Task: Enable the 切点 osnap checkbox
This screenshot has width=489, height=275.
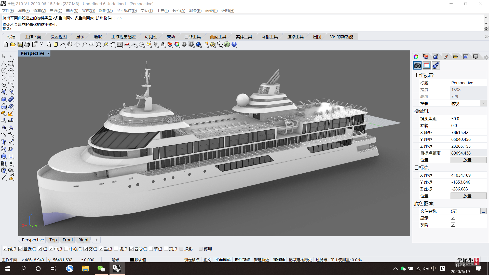Action: (116, 249)
